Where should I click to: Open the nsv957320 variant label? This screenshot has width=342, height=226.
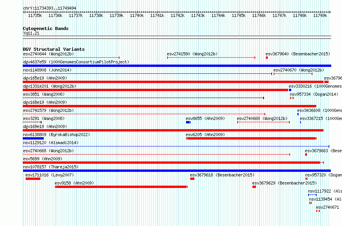pos(324,175)
